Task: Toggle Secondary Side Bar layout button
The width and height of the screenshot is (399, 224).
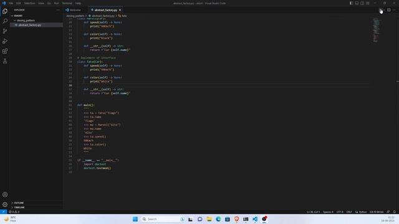Action: (362, 3)
